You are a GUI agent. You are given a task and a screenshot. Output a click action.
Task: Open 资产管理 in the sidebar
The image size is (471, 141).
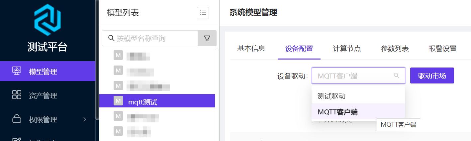coord(47,95)
